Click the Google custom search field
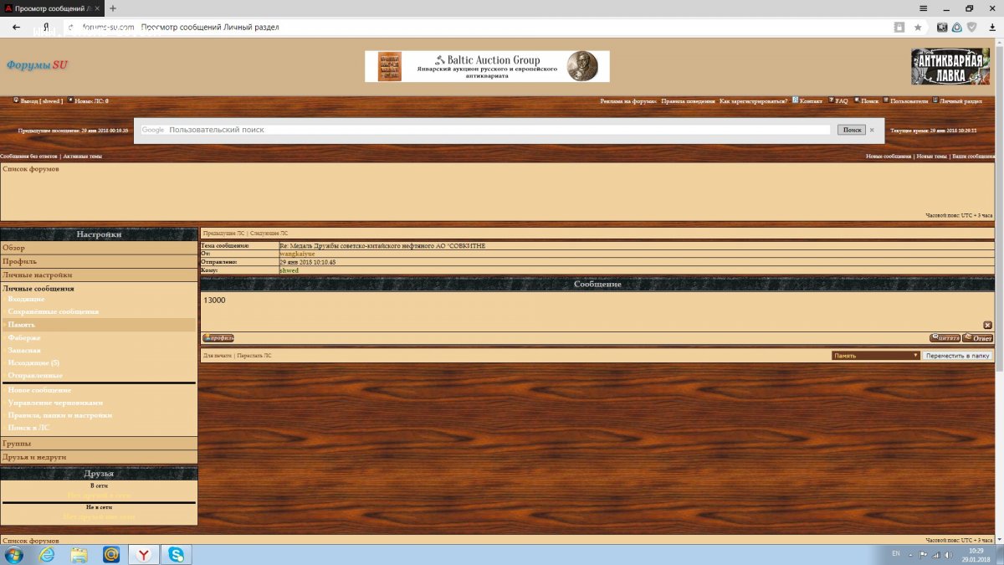The height and width of the screenshot is (565, 1004). (498, 130)
